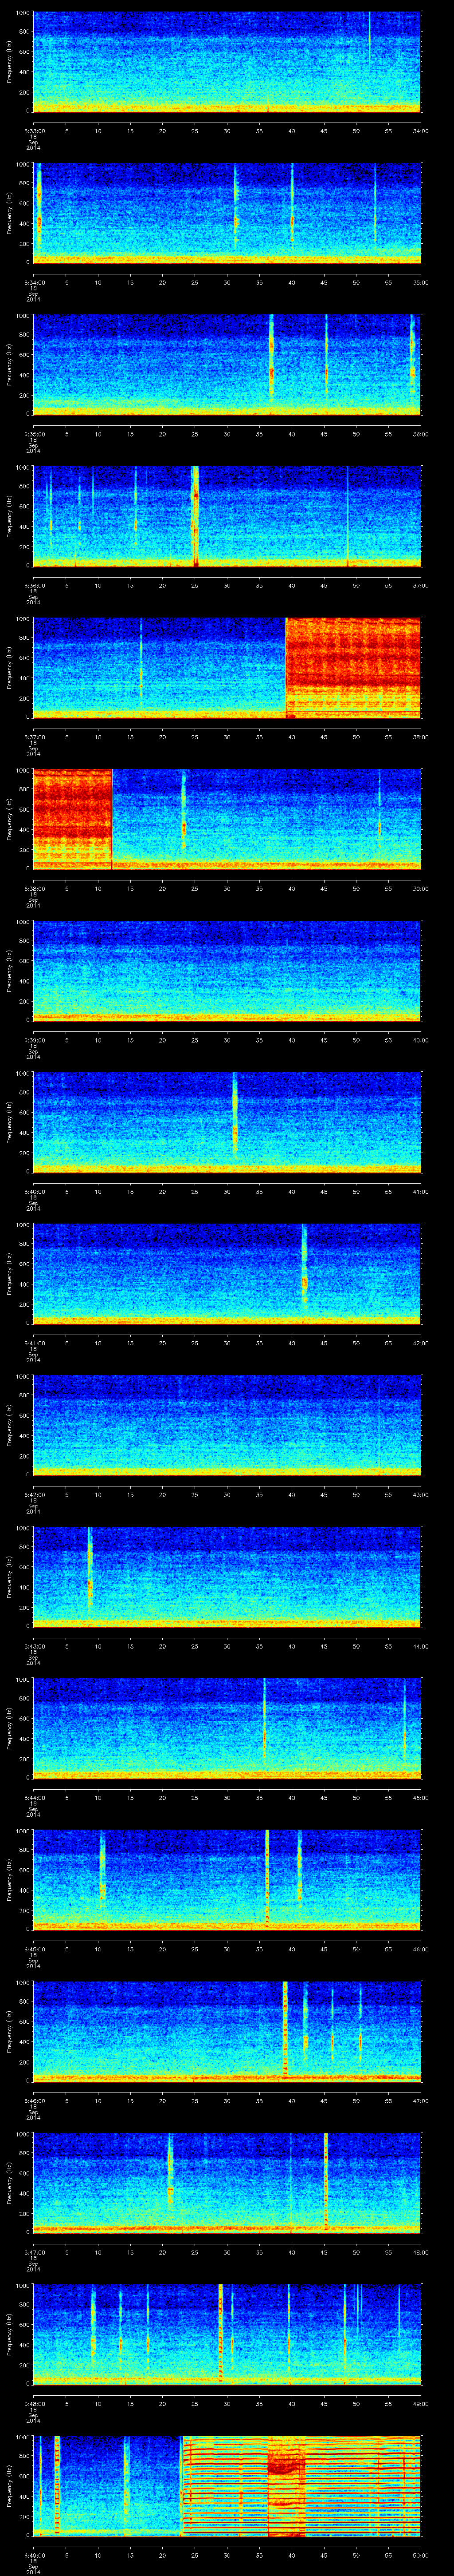Select the quiet 6:42 spectrogram panel

click(227, 1425)
